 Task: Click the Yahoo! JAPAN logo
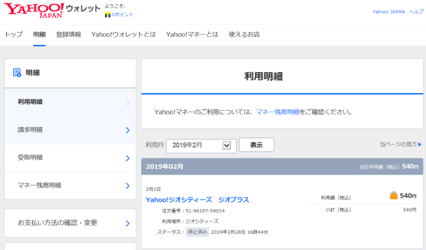(x=34, y=10)
